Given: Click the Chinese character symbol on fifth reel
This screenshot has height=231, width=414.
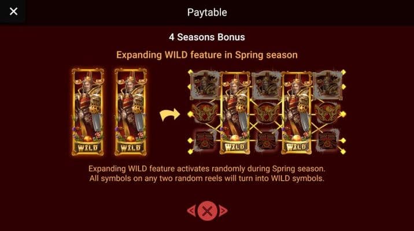Looking at the screenshot, I should (x=327, y=141).
